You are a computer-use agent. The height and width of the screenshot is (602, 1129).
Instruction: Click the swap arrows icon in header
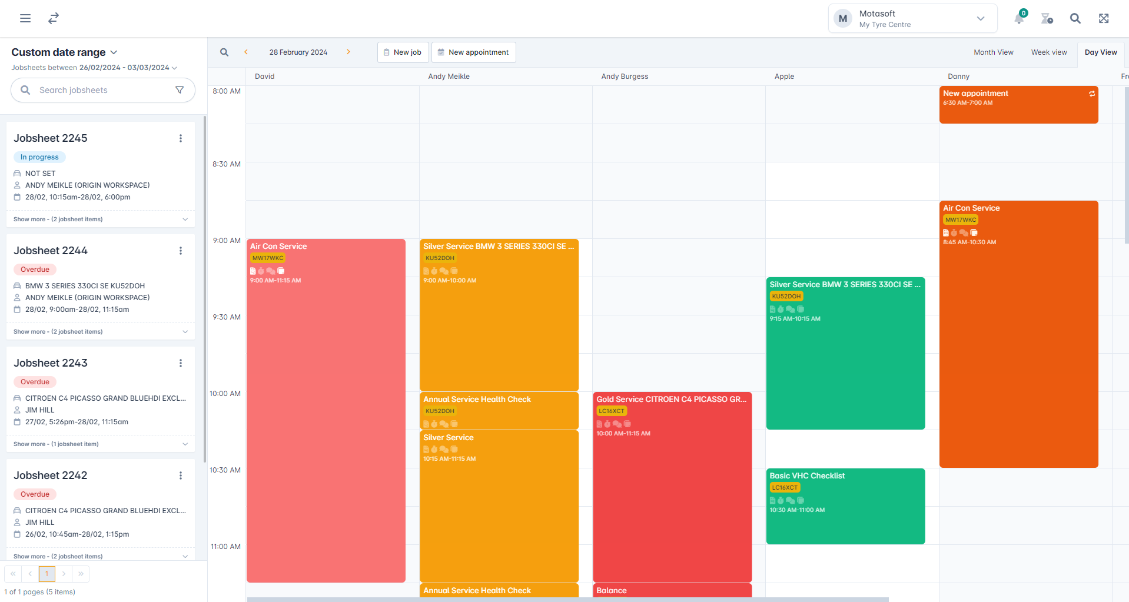[54, 18]
